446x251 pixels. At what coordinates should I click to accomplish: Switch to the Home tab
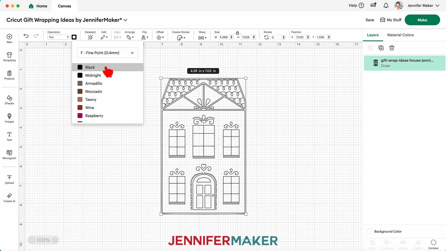pyautogui.click(x=38, y=6)
